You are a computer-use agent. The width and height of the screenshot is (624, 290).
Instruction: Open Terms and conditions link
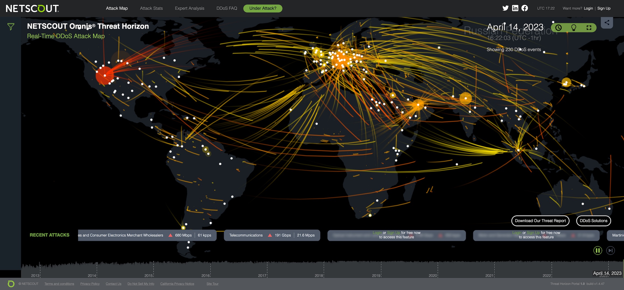point(59,284)
